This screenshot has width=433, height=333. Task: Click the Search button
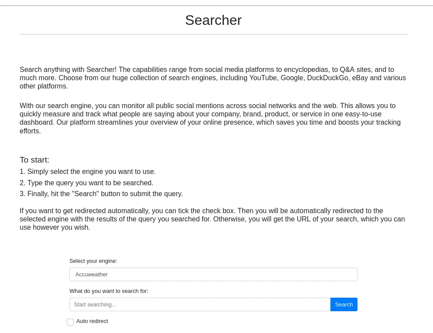coord(344,304)
